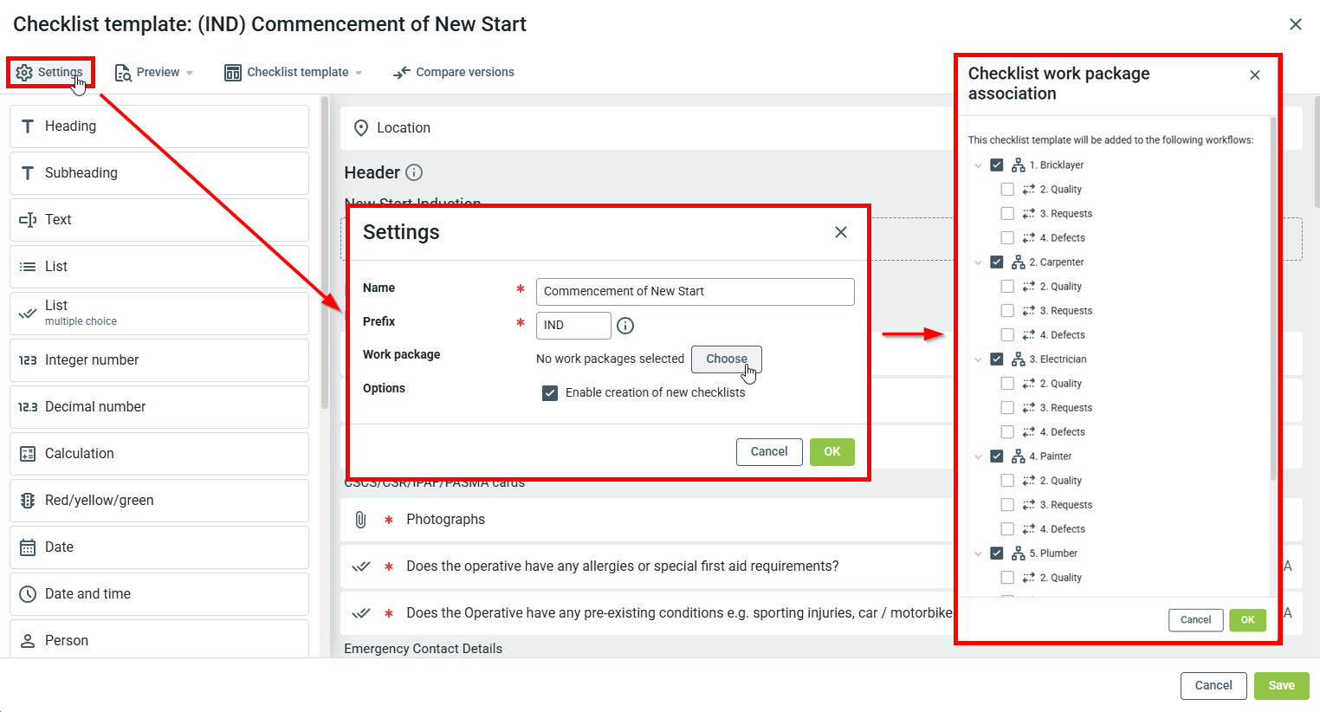Click the Calculation field icon
1320x712 pixels.
28,454
